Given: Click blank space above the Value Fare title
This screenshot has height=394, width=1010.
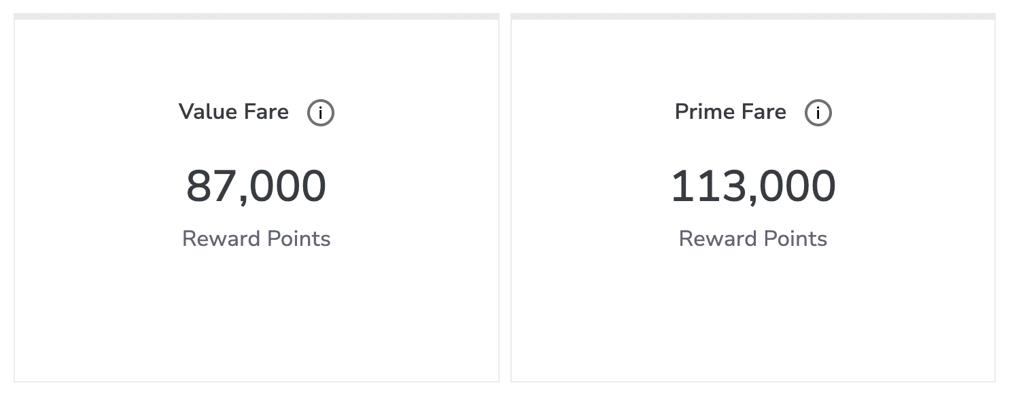Looking at the screenshot, I should pyautogui.click(x=256, y=58).
